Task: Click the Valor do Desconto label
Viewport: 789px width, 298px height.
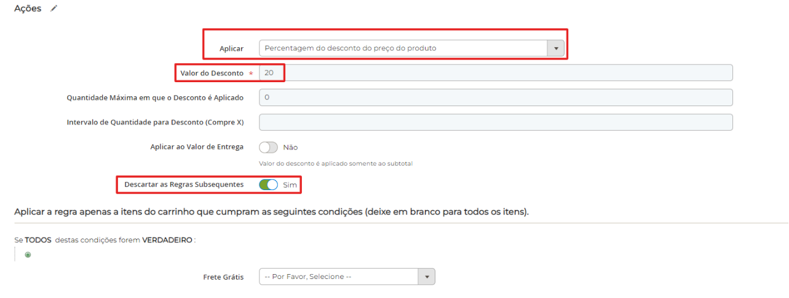Action: point(212,73)
